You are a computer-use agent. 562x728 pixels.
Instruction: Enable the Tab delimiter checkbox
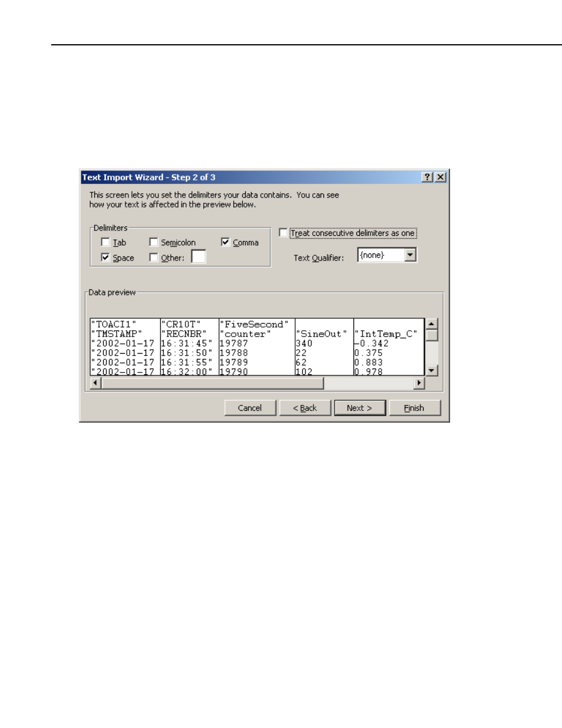pyautogui.click(x=105, y=242)
